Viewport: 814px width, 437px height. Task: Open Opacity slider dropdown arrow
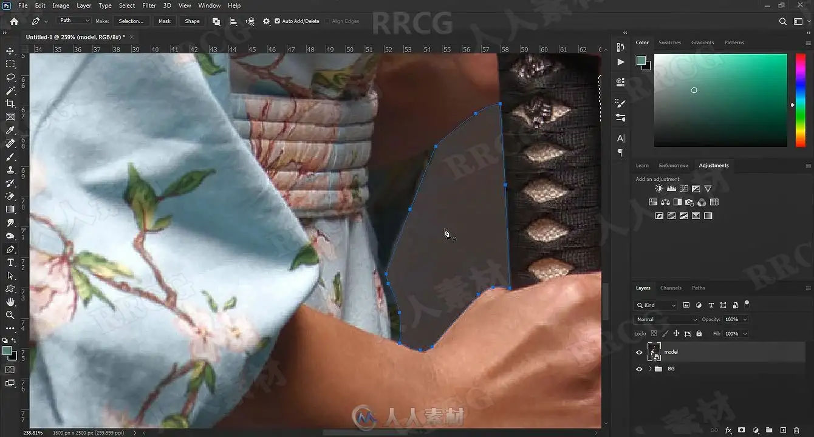(745, 319)
